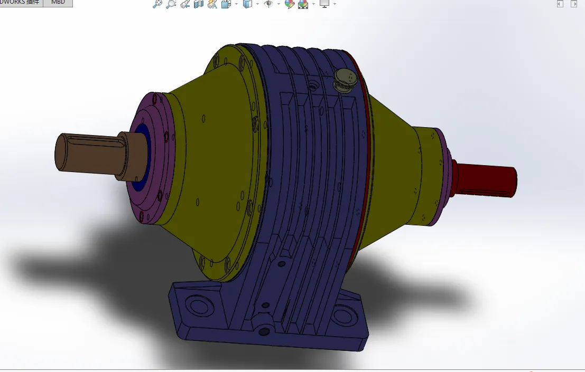Select the right mounting hole on base

[x=345, y=316]
